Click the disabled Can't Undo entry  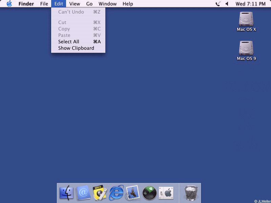[x=78, y=12]
